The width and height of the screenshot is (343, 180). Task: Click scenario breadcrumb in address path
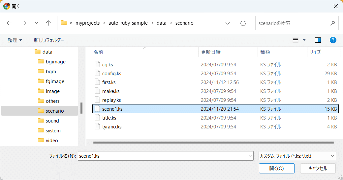coord(184,23)
